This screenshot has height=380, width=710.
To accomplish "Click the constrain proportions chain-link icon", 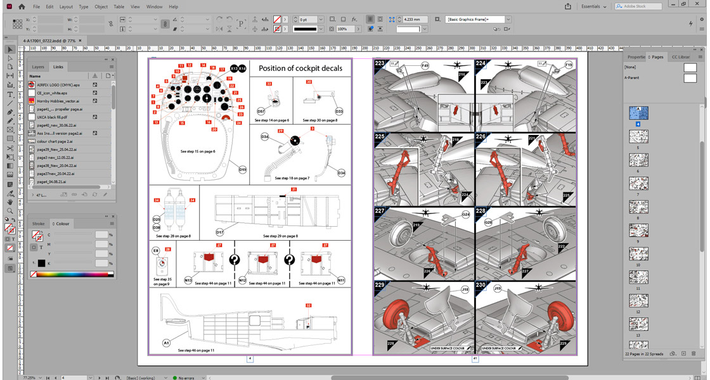I will 110,24.
